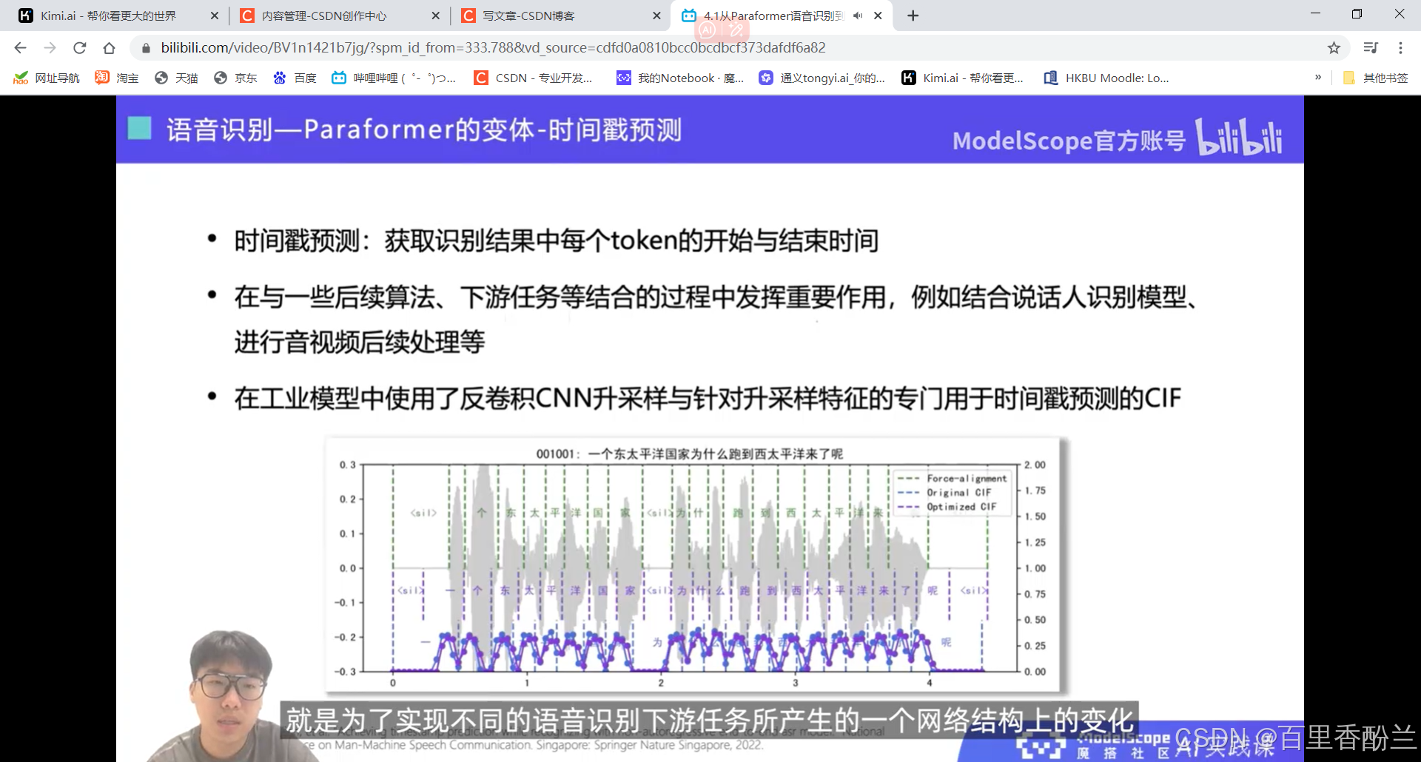Bookmark this page with the star icon
Screen dimensions: 1421x762
(1334, 48)
